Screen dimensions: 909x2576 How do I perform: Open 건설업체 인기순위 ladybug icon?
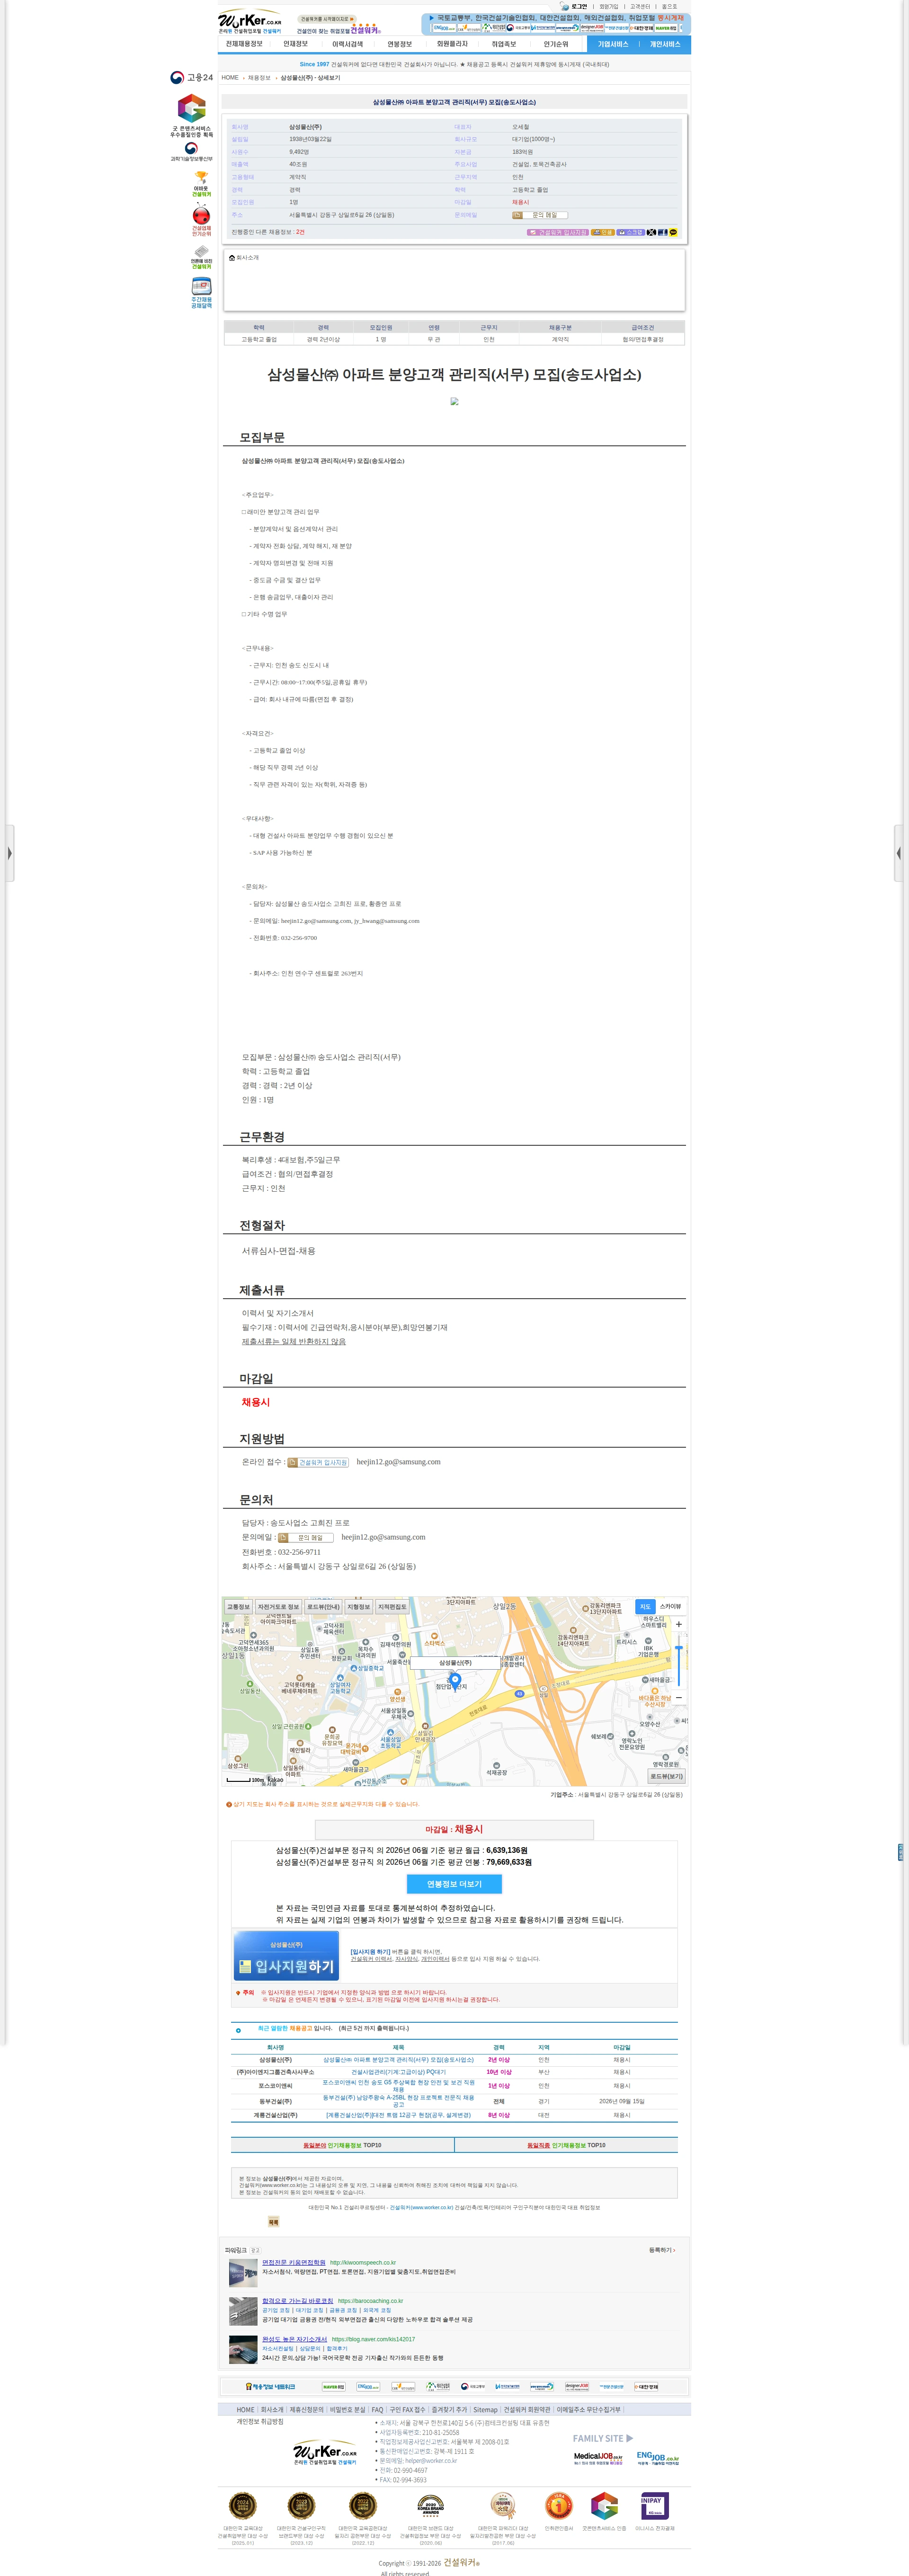pyautogui.click(x=201, y=219)
